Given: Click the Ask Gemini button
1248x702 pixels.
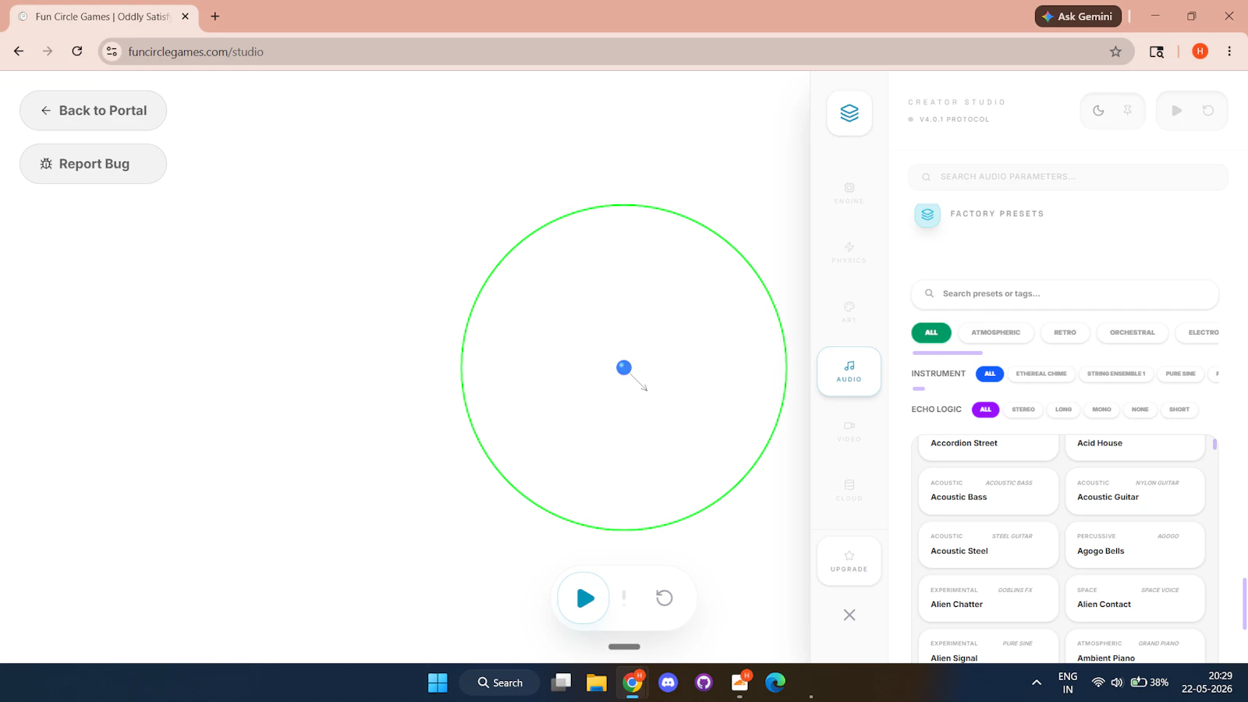Looking at the screenshot, I should pos(1078,16).
